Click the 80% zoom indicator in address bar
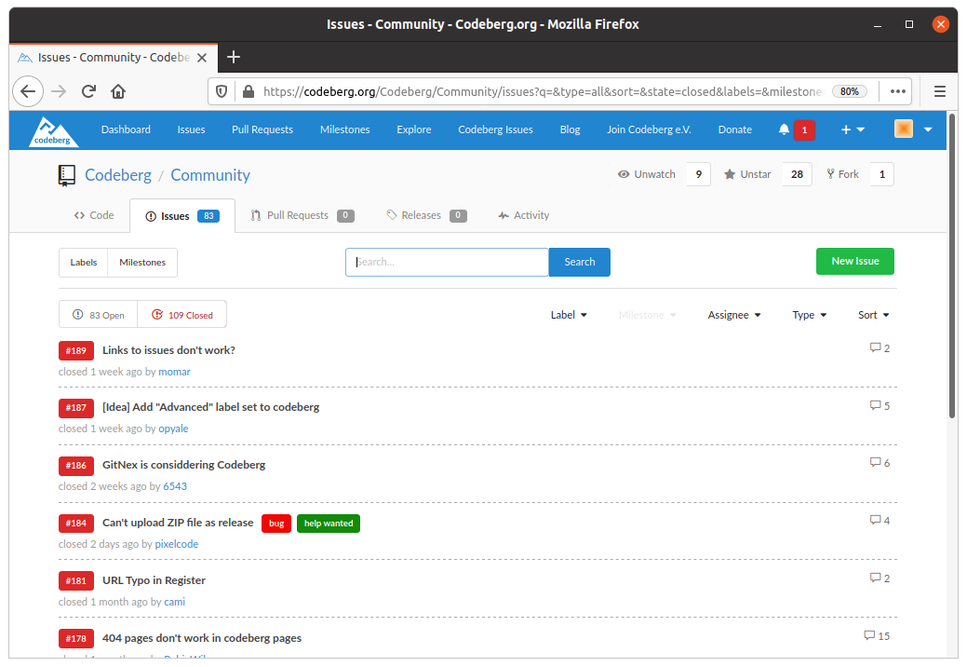The image size is (967, 667). (x=850, y=91)
